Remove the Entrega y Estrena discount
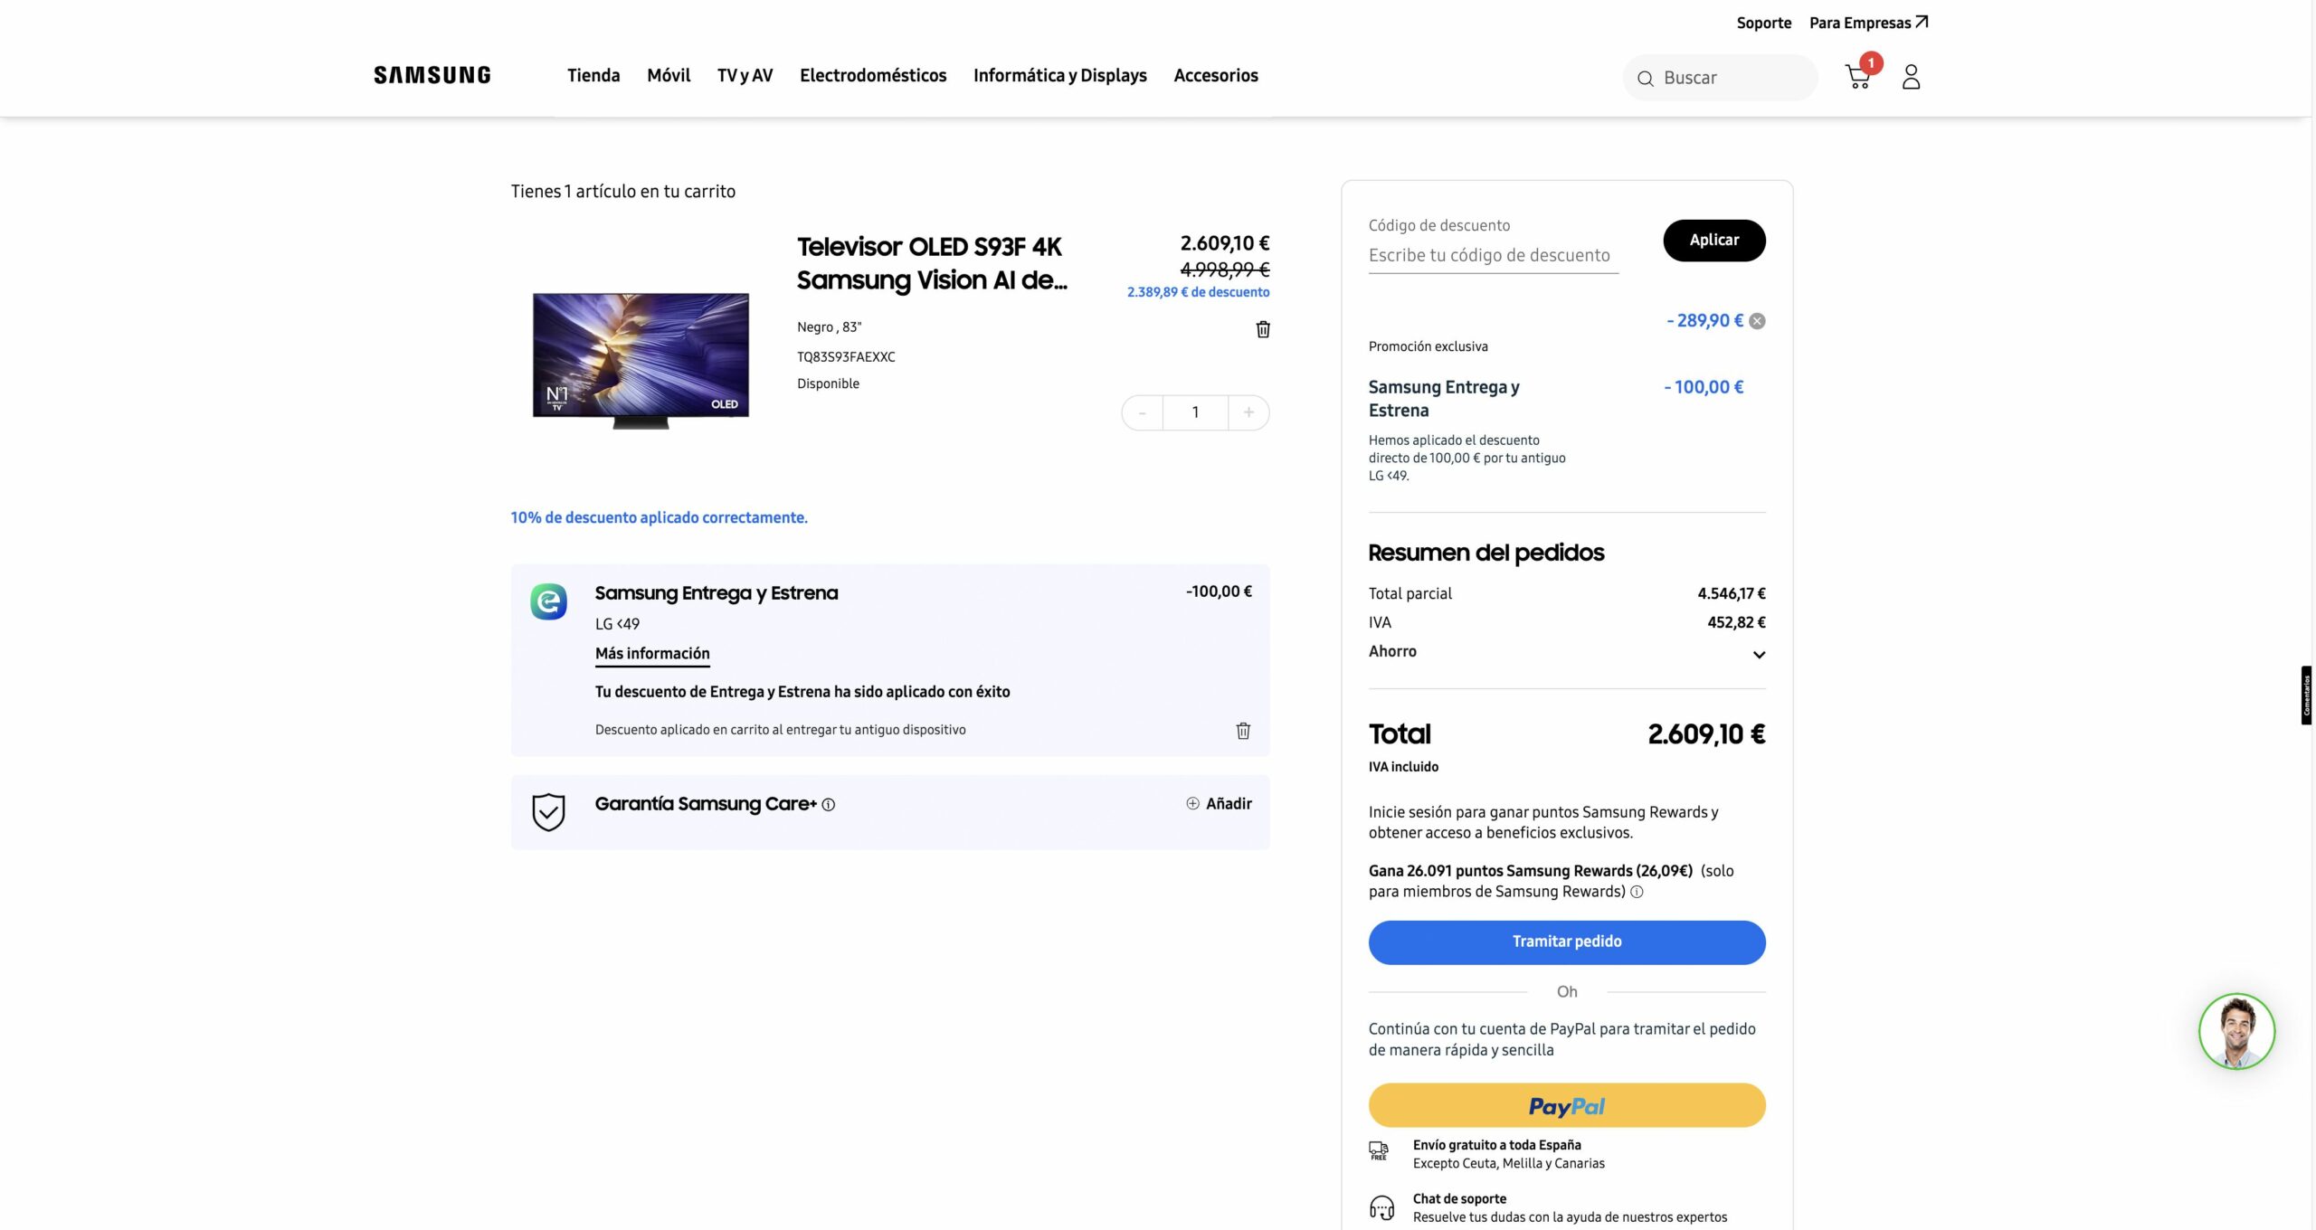This screenshot has height=1230, width=2316. 1243,731
